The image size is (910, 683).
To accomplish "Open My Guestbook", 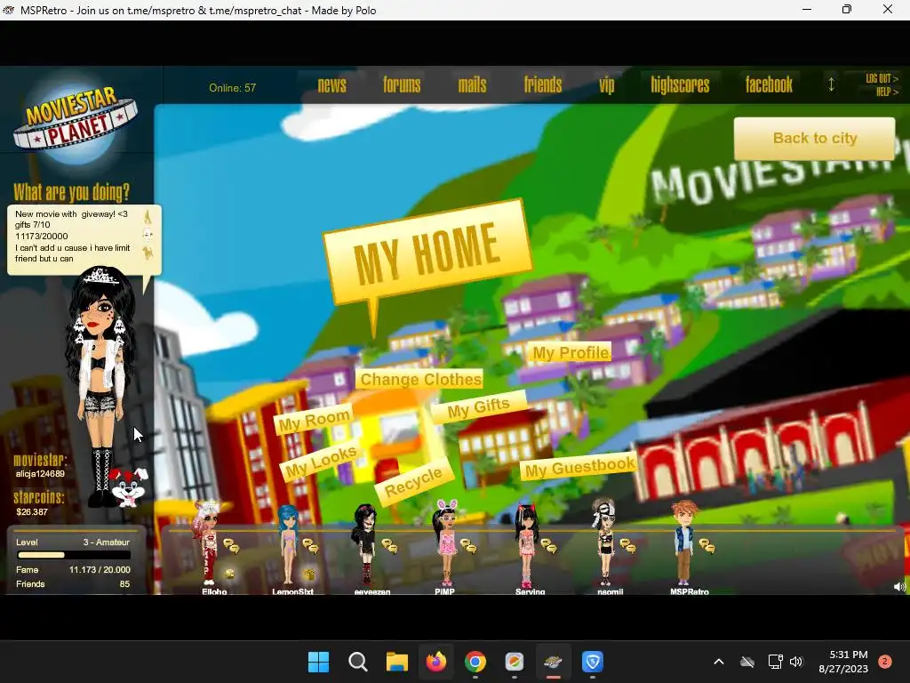I will point(579,467).
